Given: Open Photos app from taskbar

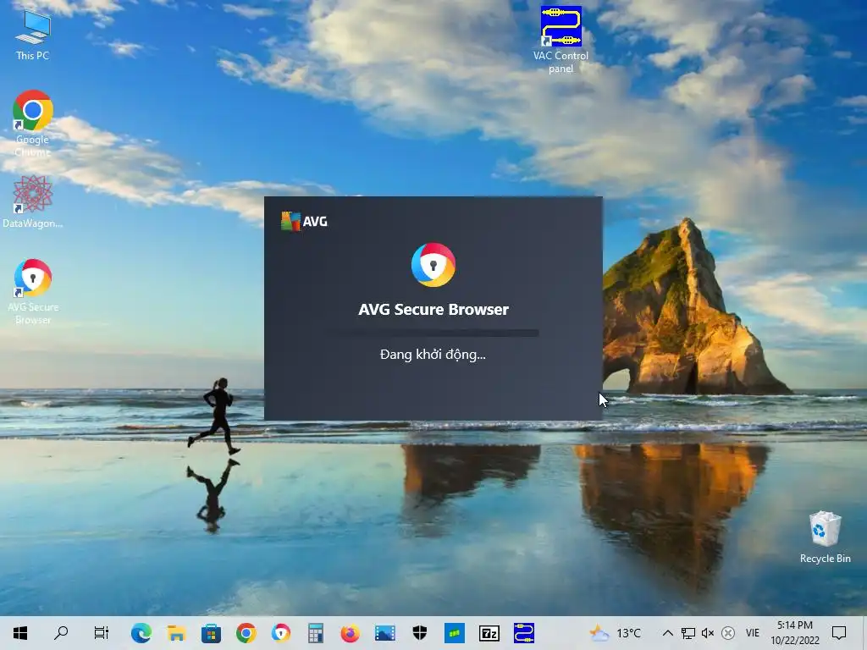Looking at the screenshot, I should click(385, 633).
